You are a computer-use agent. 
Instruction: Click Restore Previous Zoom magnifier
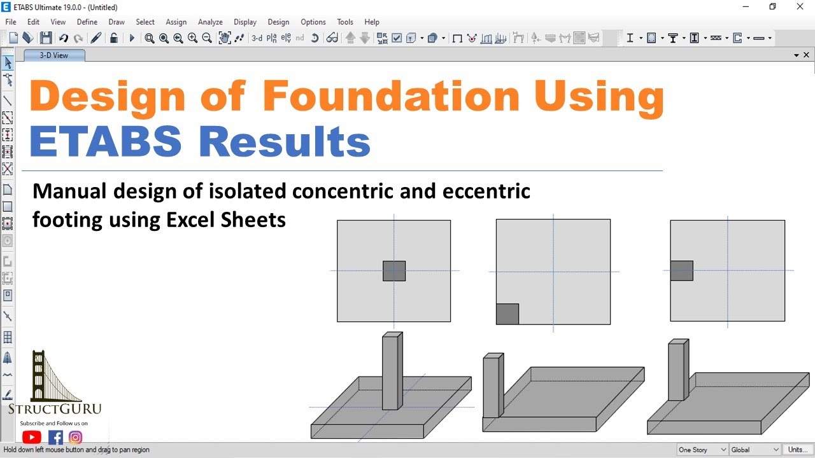tap(178, 38)
